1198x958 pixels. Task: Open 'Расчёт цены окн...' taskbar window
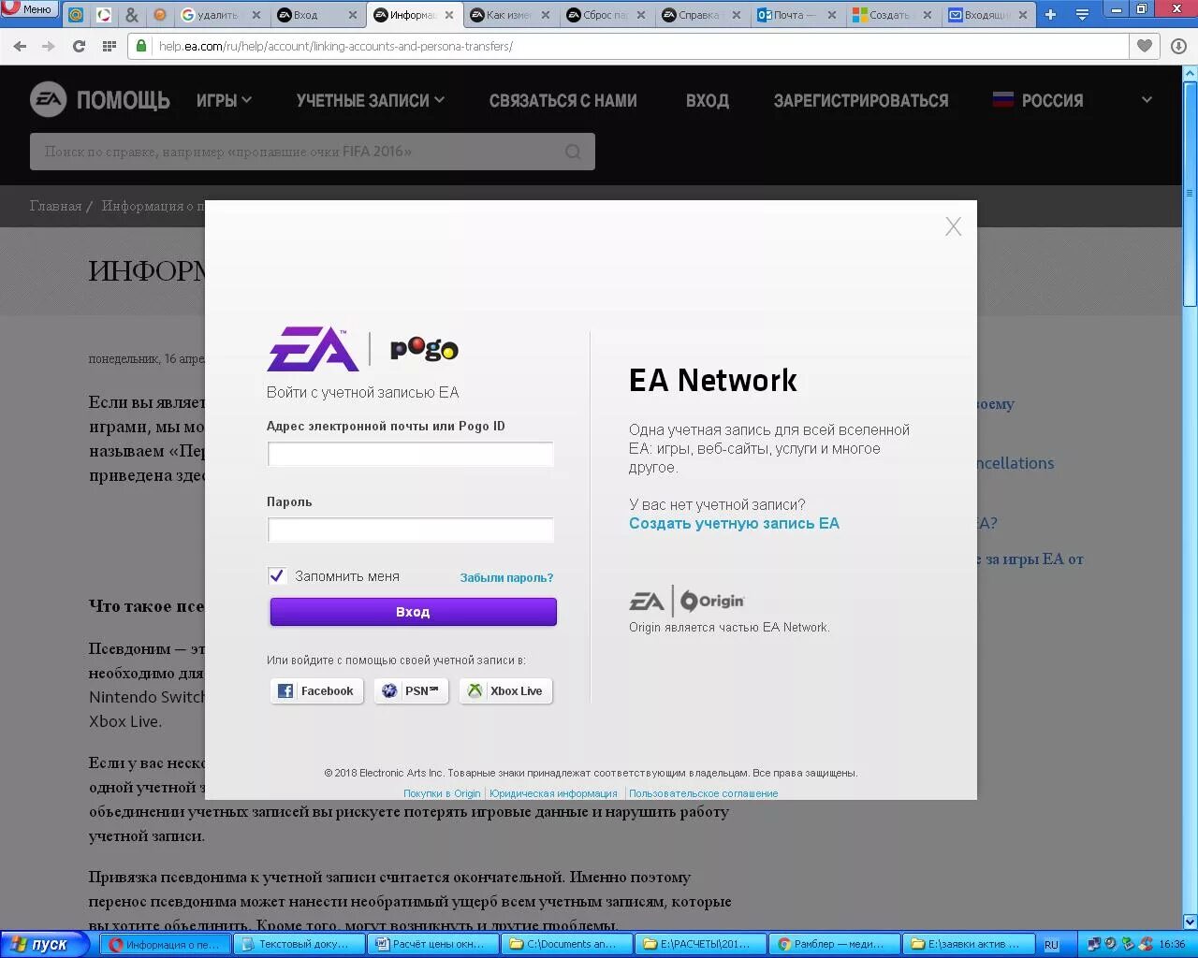pyautogui.click(x=431, y=944)
